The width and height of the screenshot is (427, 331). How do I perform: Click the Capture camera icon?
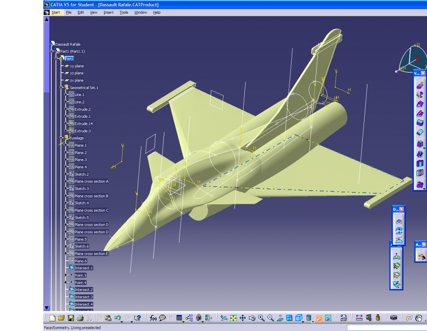click(x=393, y=318)
